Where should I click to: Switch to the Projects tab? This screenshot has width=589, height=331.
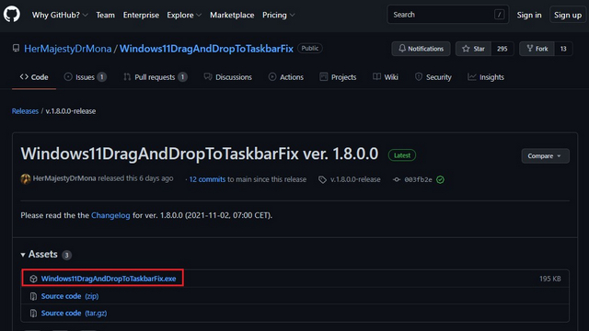[338, 77]
